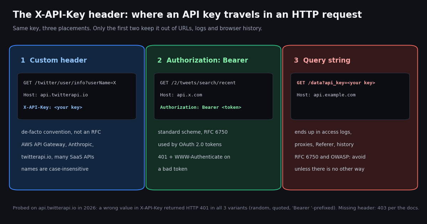Click "used by OAuth 2.0 tokens" text
Screen dimensions: 427x224
[x=190, y=145]
